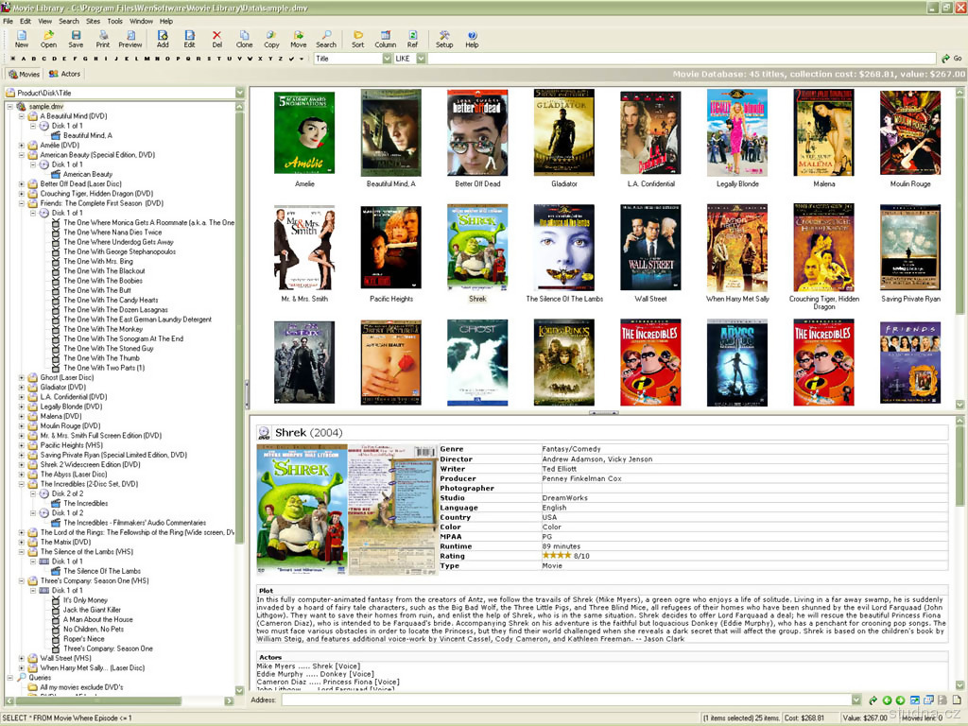Viewport: 968px width, 726px height.
Task: Click the Save toolbar icon
Action: [76, 38]
